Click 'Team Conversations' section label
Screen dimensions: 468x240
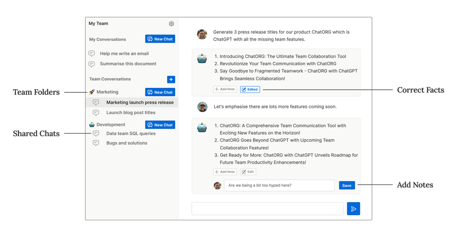pyautogui.click(x=110, y=79)
